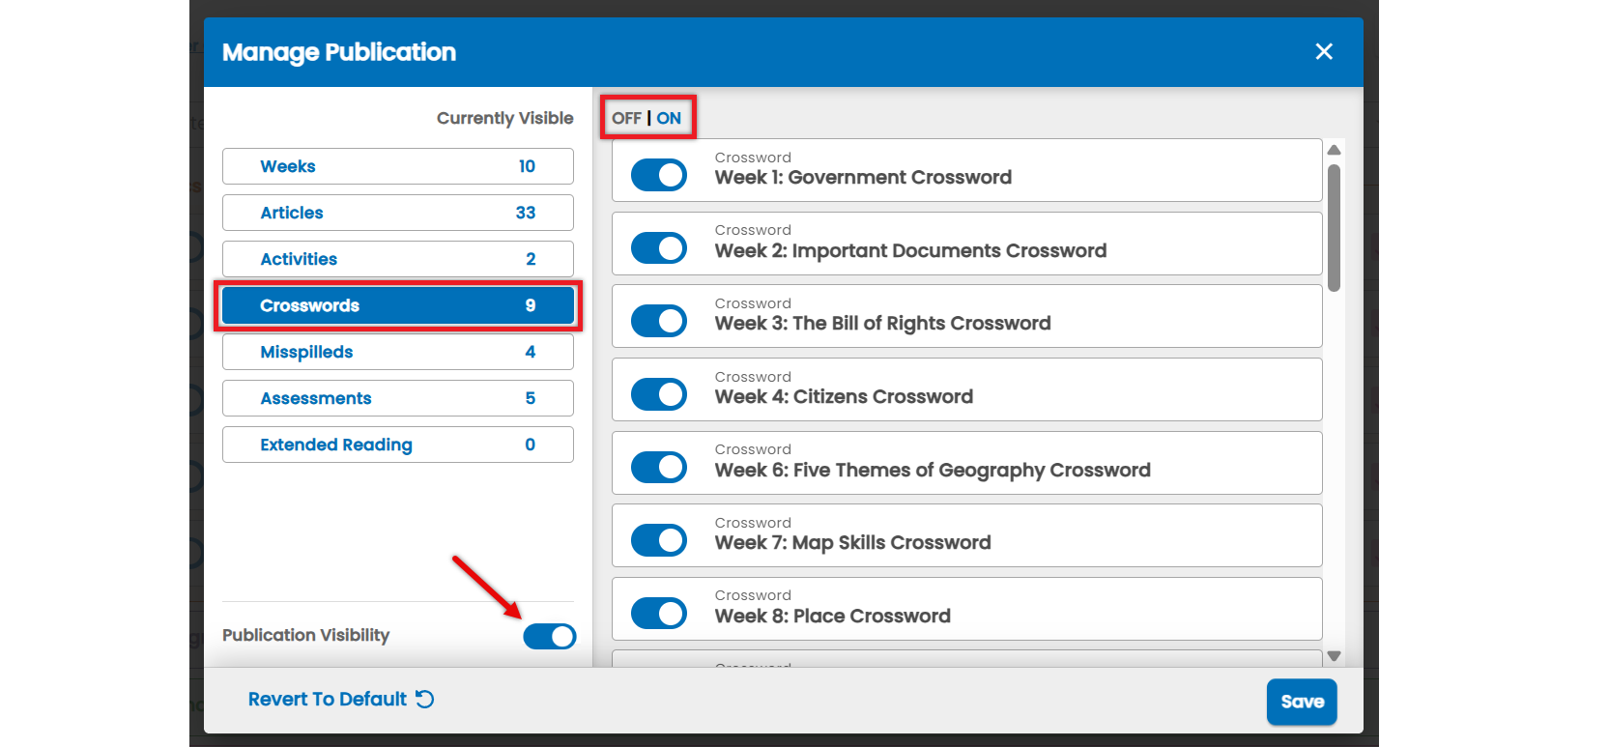Select the Weeks category
The width and height of the screenshot is (1609, 747).
[x=398, y=166]
